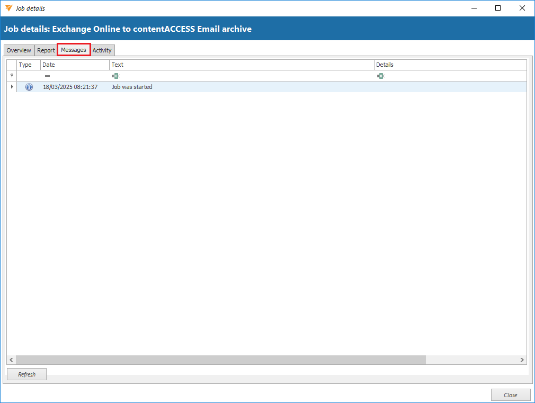Click the Close button at bottom right
The height and width of the screenshot is (403, 535).
coord(511,395)
